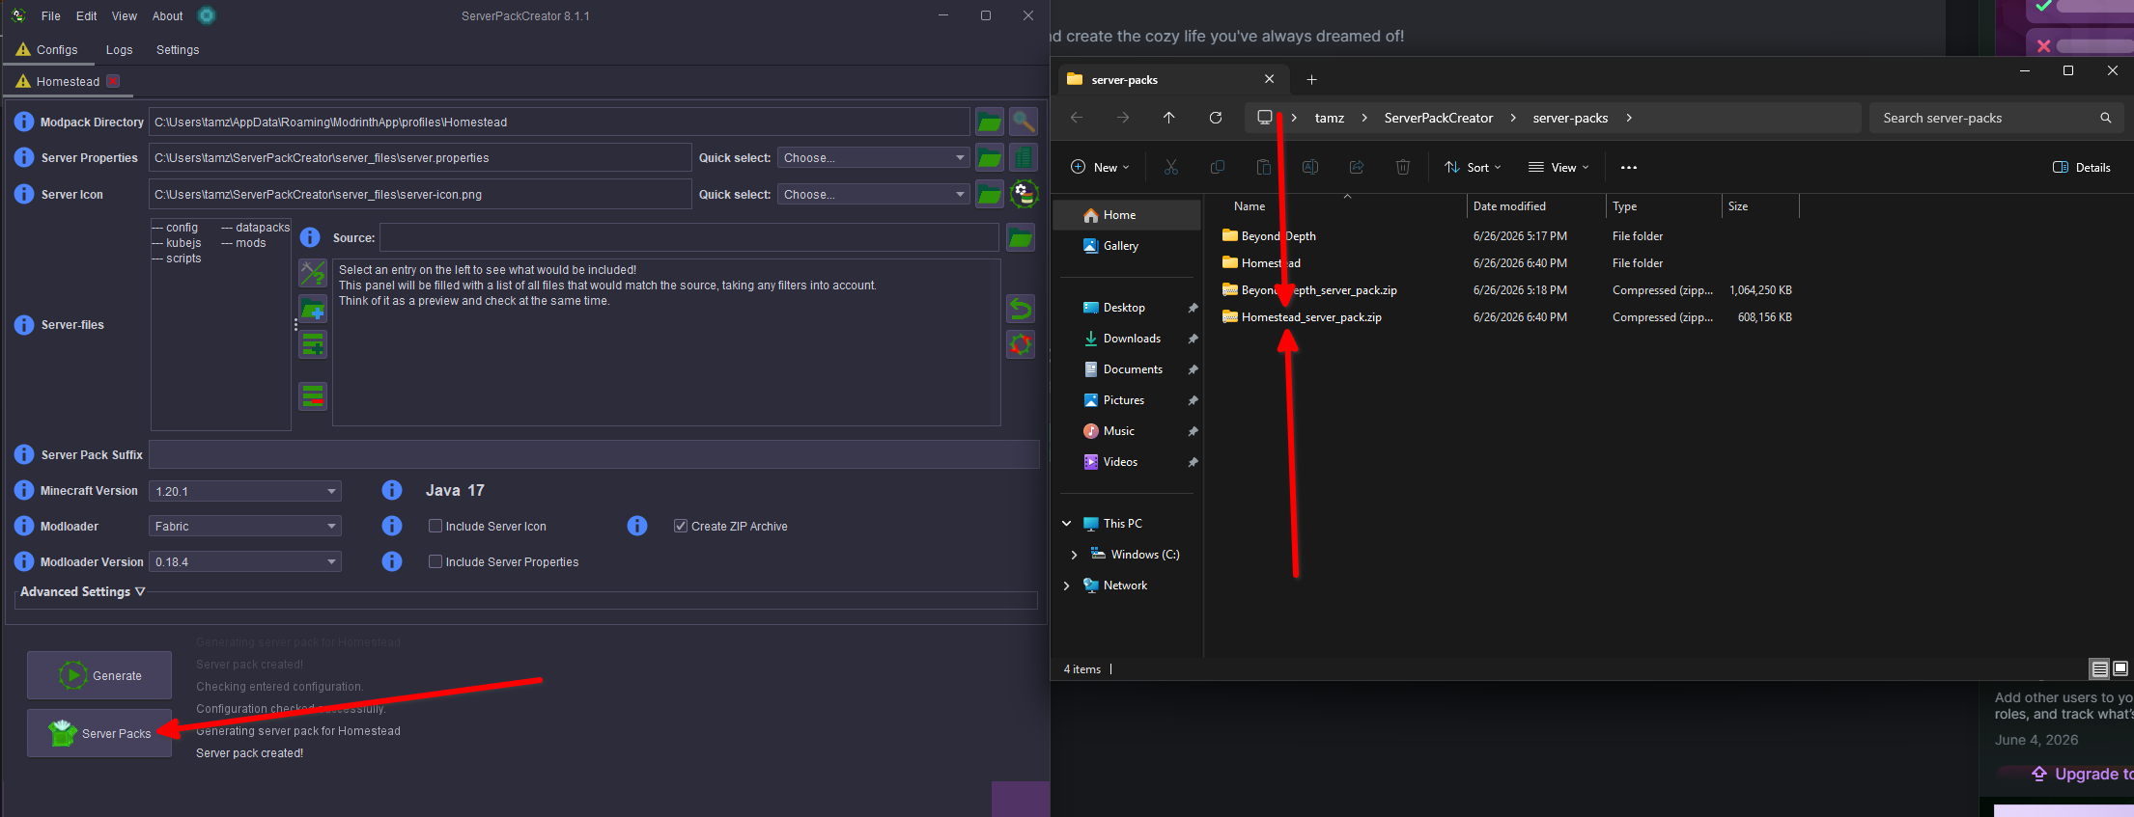This screenshot has width=2134, height=817.
Task: Open Minecraft Version dropdown
Action: (x=245, y=491)
